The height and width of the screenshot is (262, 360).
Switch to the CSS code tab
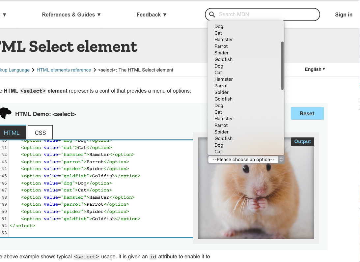[x=40, y=132]
